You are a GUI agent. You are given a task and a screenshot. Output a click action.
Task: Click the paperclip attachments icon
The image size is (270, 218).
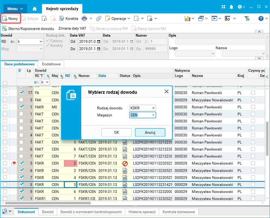(99, 18)
